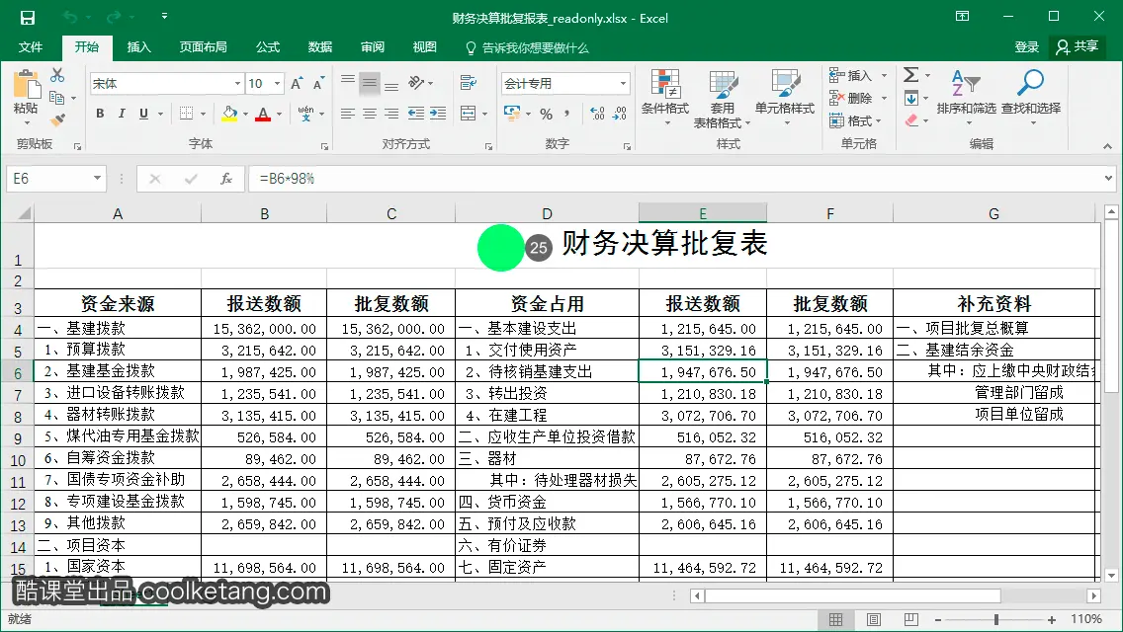Open Conditional Formatting (条件格式)

[x=664, y=98]
